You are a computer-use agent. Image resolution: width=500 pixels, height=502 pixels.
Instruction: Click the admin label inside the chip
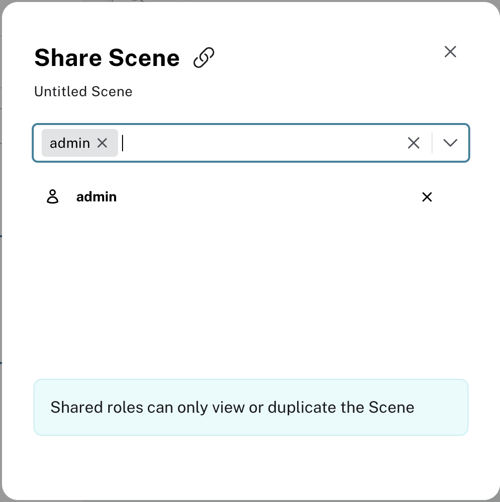pyautogui.click(x=69, y=143)
